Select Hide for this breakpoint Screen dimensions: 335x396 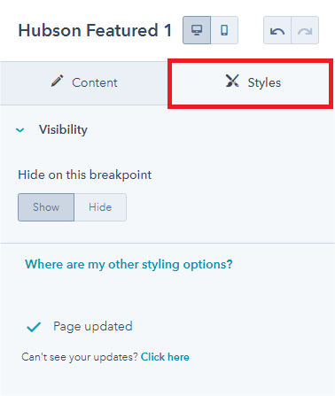click(x=100, y=207)
